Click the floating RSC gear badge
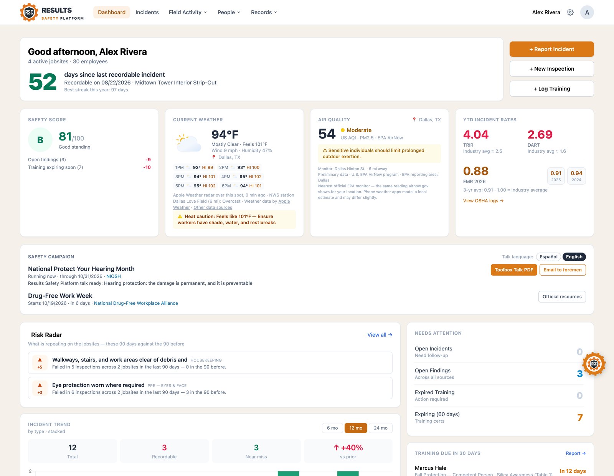 coord(594,364)
